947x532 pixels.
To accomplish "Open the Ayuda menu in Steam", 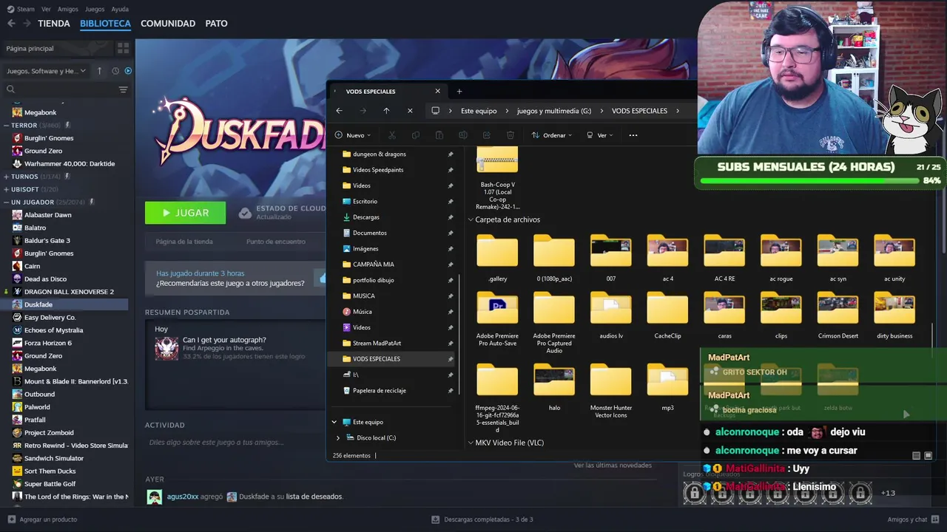I will tap(120, 9).
